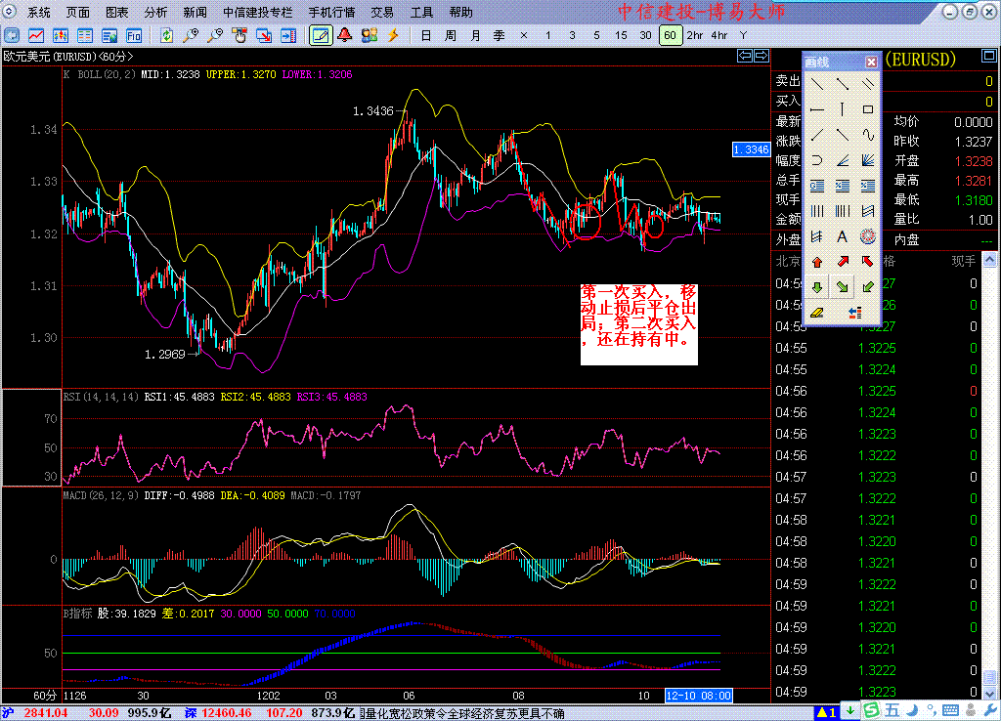The image size is (1001, 721).
Task: Close the 画线 drawing tools palette
Action: point(871,62)
